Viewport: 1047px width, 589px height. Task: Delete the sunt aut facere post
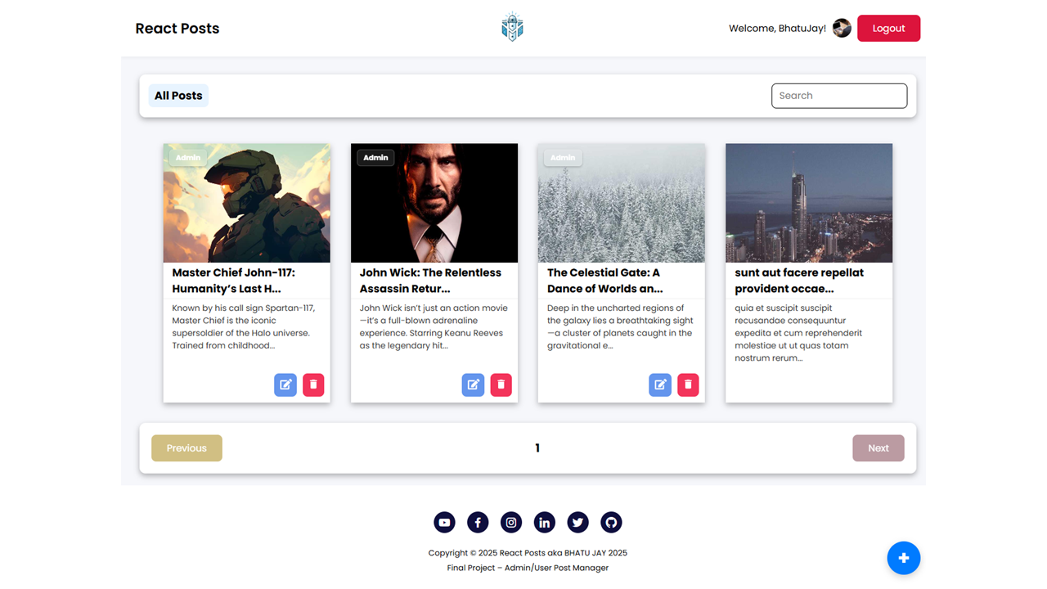(x=875, y=384)
